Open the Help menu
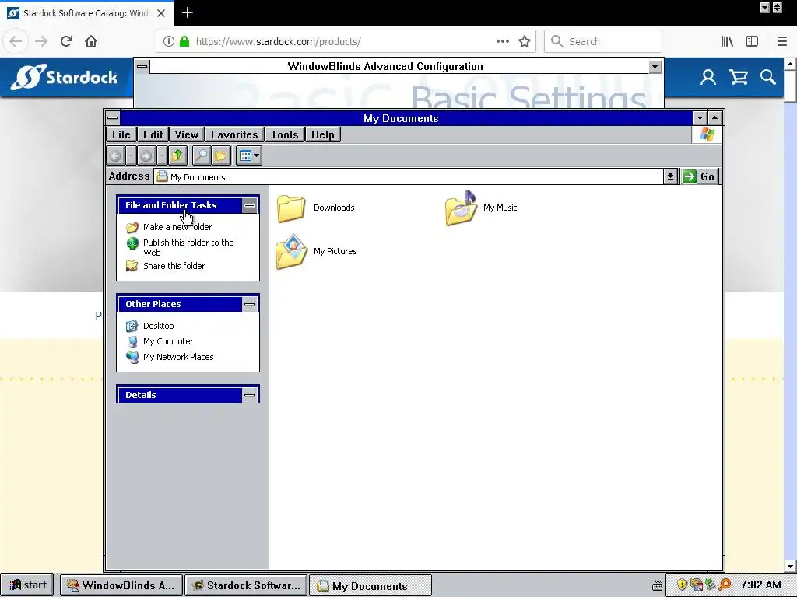Screen dimensions: 797x597 (323, 134)
